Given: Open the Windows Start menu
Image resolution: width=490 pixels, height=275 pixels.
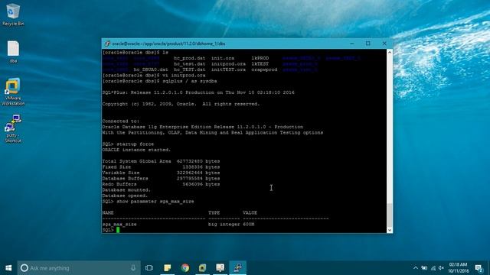Looking at the screenshot, I should pyautogui.click(x=8, y=268).
